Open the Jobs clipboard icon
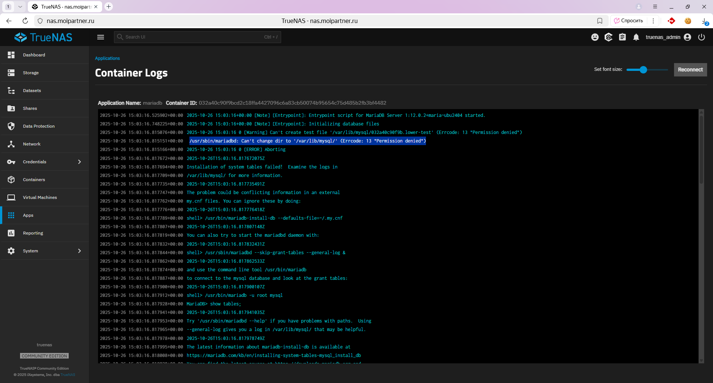713x383 pixels. pos(622,37)
